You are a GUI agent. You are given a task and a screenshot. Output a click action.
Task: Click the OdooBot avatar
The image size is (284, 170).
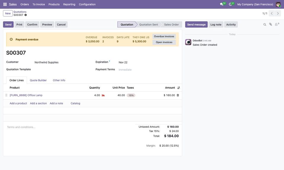[x=188, y=42]
